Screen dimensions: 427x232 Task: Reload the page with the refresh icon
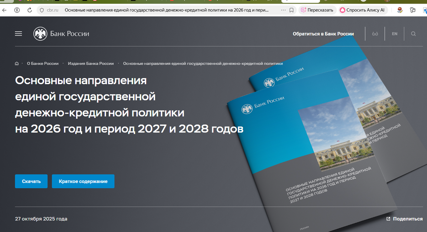tap(29, 10)
